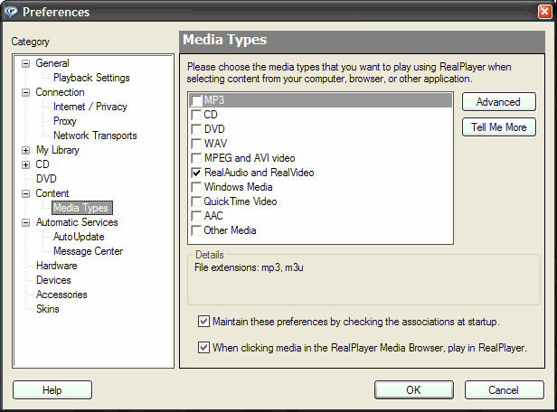Expand the CD category node

click(25, 165)
